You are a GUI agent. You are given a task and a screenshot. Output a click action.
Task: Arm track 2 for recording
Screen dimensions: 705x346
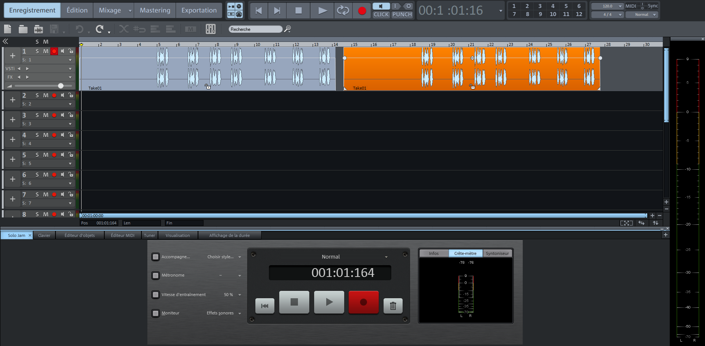coord(54,95)
